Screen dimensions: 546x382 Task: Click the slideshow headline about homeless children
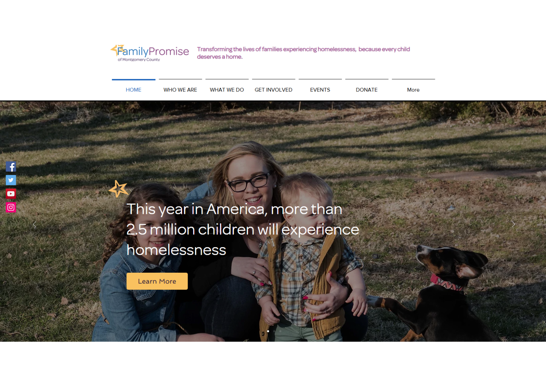coord(243,229)
